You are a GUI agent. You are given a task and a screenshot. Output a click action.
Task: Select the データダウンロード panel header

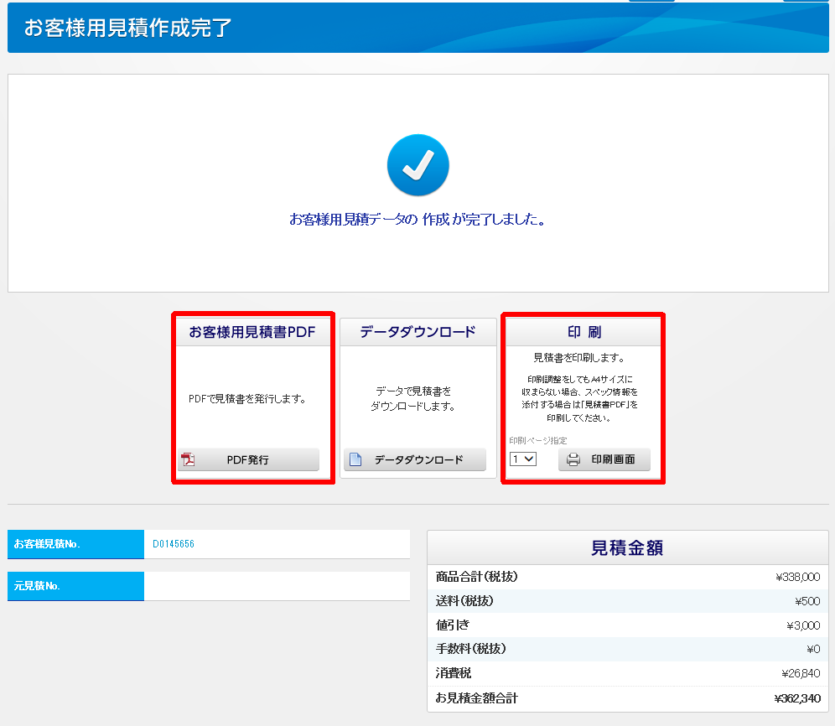pyautogui.click(x=417, y=332)
